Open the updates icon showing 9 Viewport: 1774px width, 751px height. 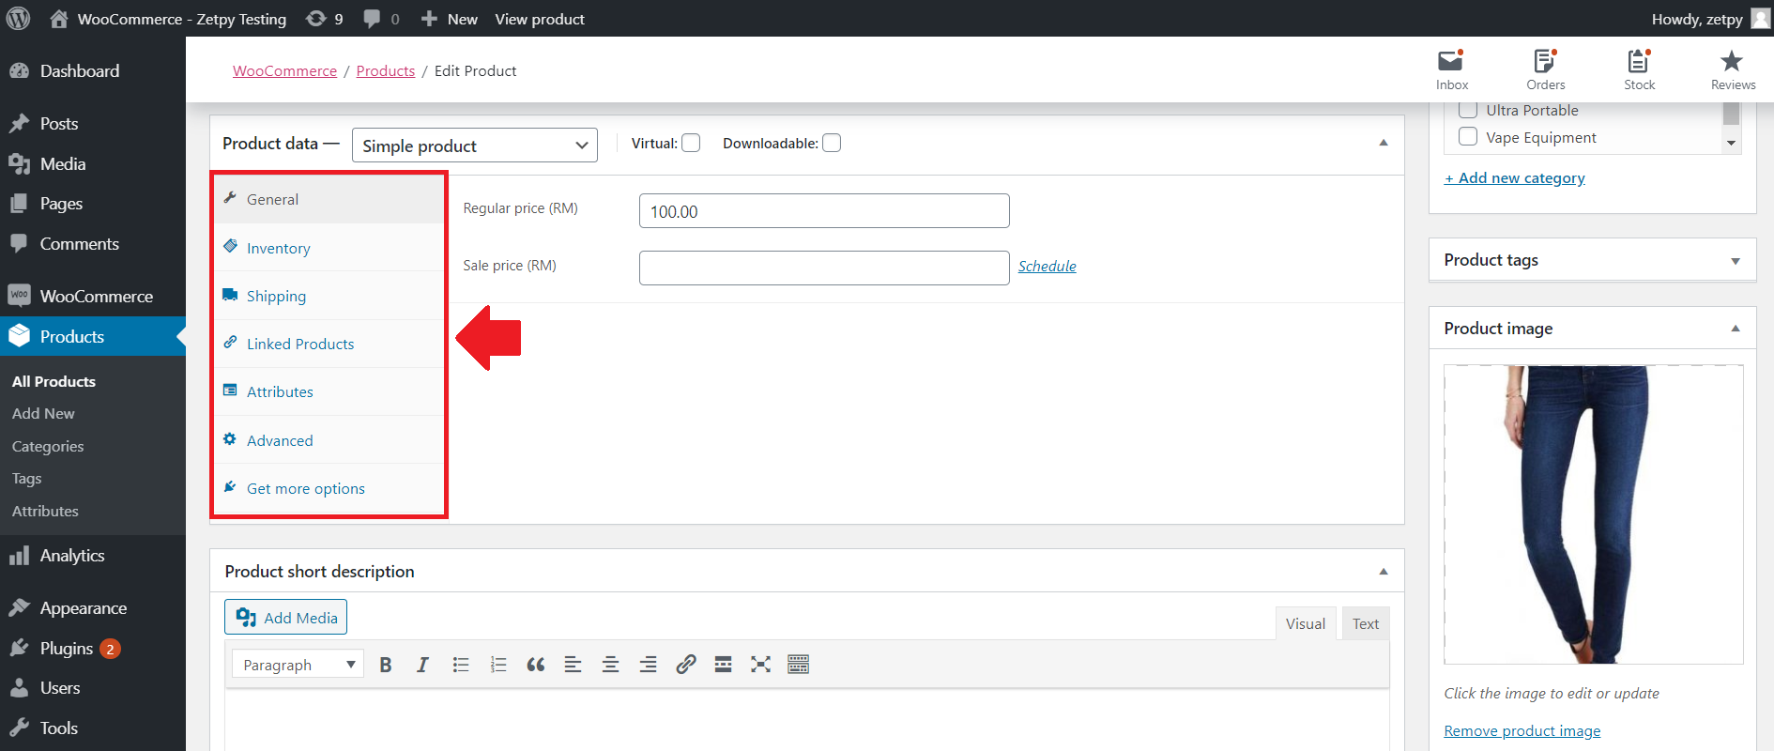[x=325, y=19]
